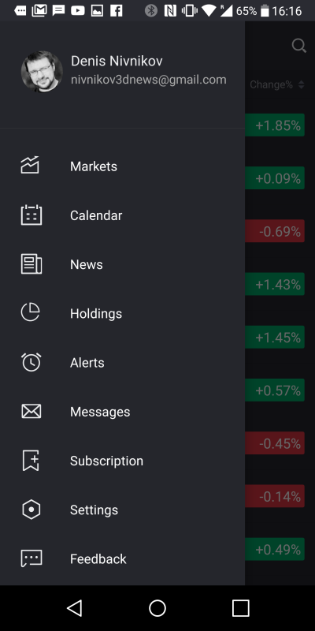Viewport: 315px width, 631px height.
Task: Open the Messages envelope icon
Action: [31, 411]
